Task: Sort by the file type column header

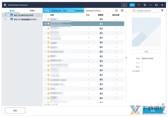Action: pos(101,15)
